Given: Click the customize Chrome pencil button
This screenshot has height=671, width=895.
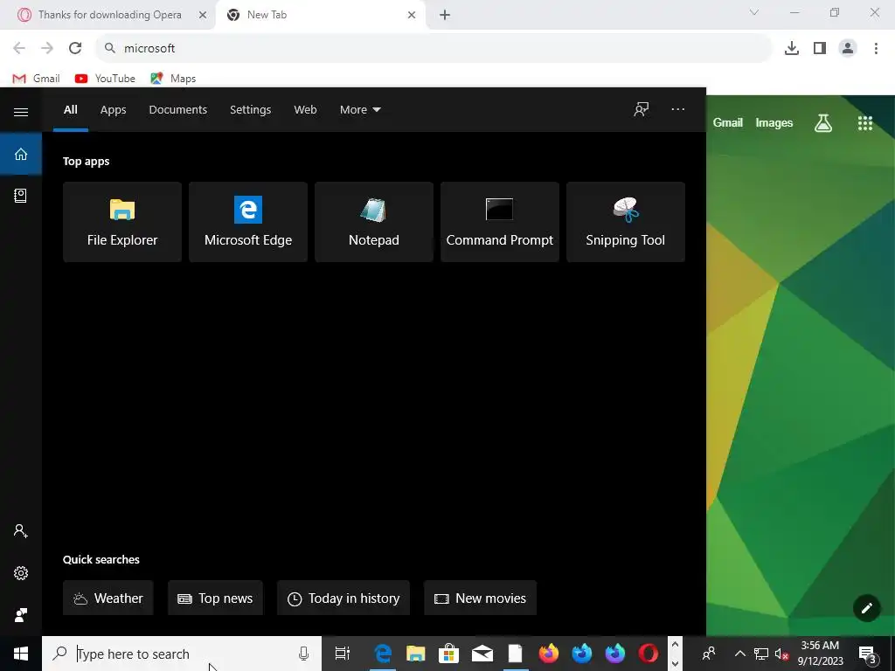Looking at the screenshot, I should click(x=866, y=608).
